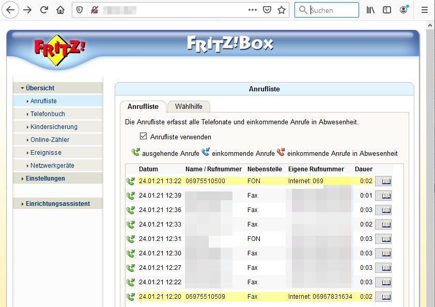Open the Library icon in toolbar

click(370, 10)
